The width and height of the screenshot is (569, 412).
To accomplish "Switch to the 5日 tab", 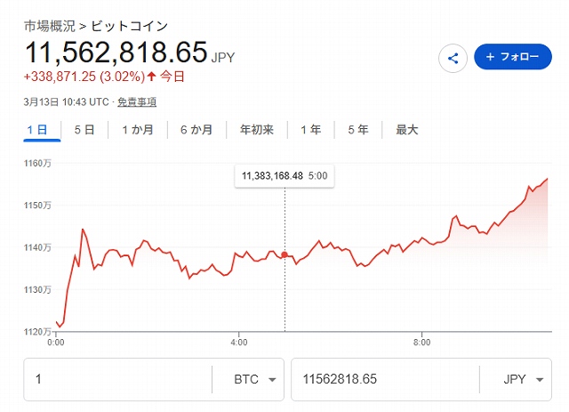I will pyautogui.click(x=84, y=130).
